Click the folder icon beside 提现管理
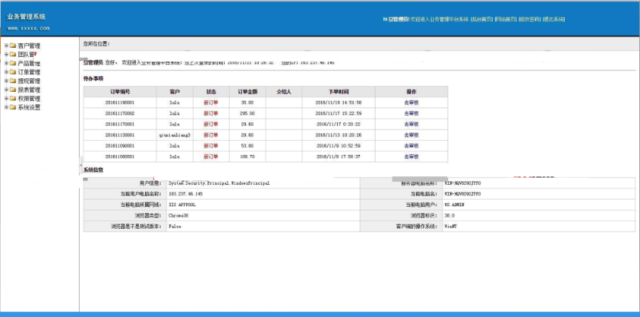 (x=13, y=81)
